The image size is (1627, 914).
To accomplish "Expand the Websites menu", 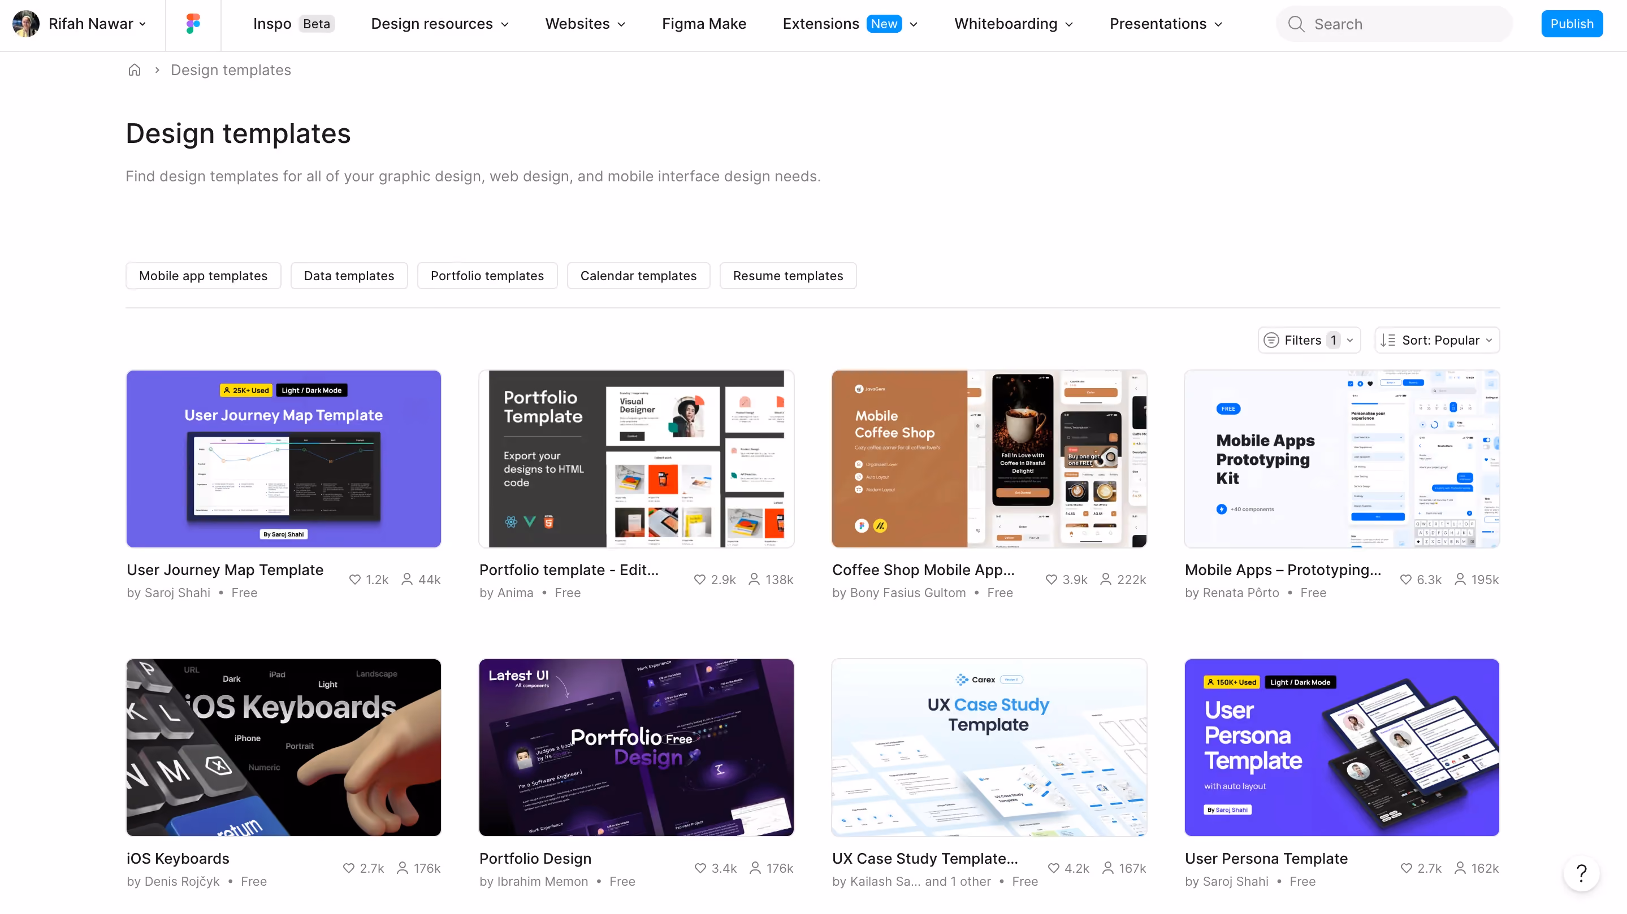I will pyautogui.click(x=586, y=24).
